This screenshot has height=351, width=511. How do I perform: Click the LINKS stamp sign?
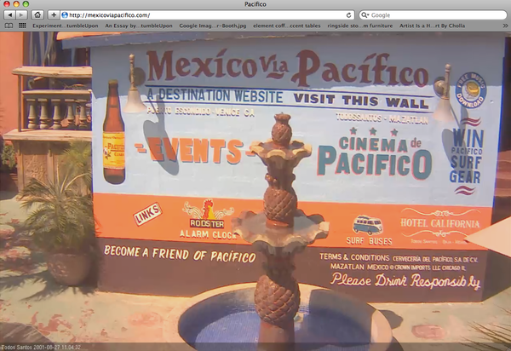click(147, 214)
